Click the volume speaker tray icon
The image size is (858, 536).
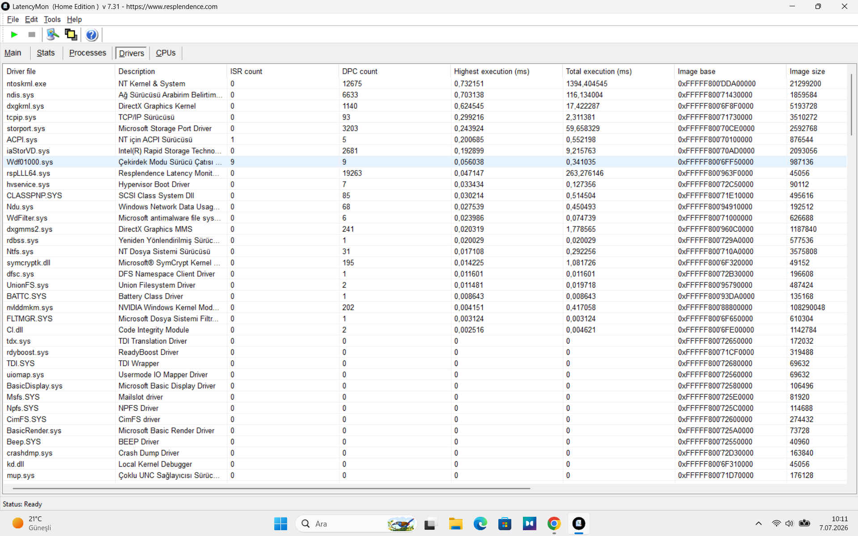point(790,523)
